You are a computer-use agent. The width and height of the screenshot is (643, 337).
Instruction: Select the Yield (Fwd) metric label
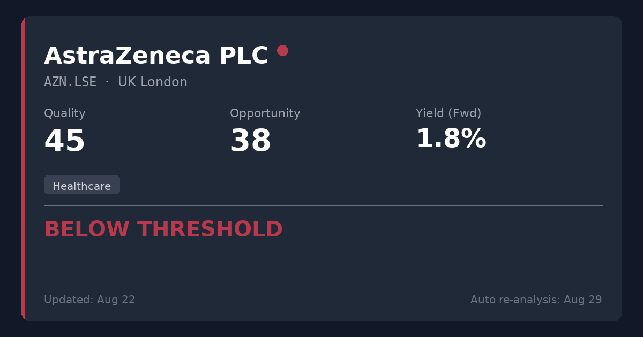point(448,113)
